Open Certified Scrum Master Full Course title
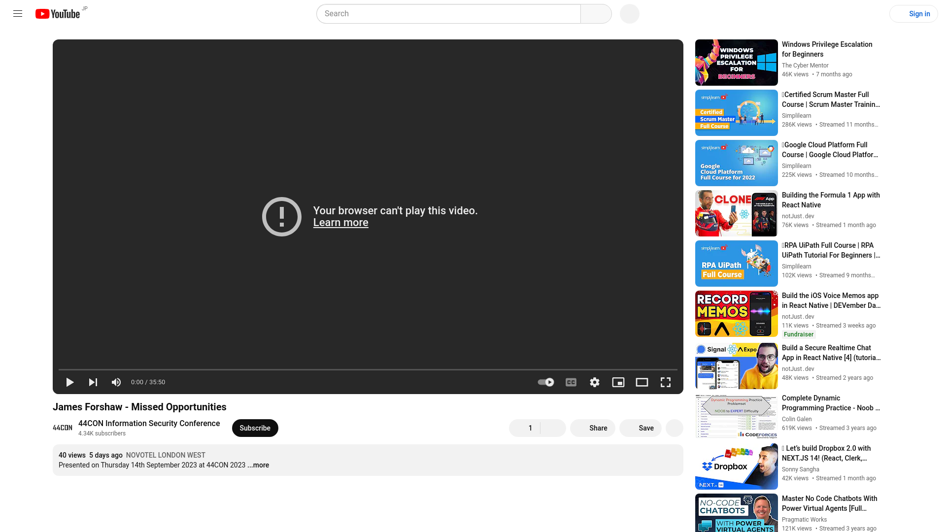 (831, 100)
